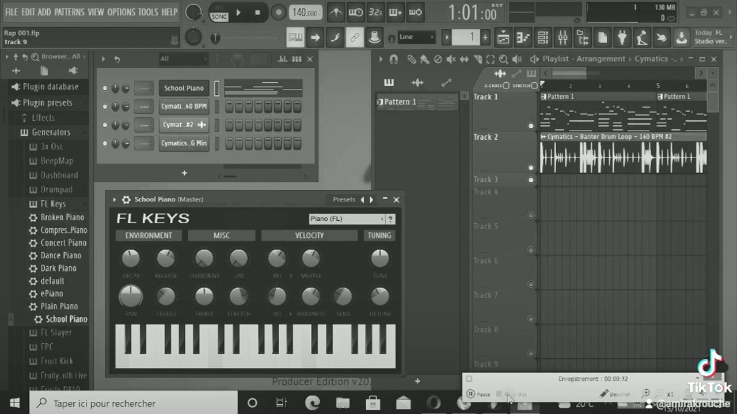This screenshot has height=414, width=737.
Task: Click the Presets label in plugin window
Action: pyautogui.click(x=344, y=200)
